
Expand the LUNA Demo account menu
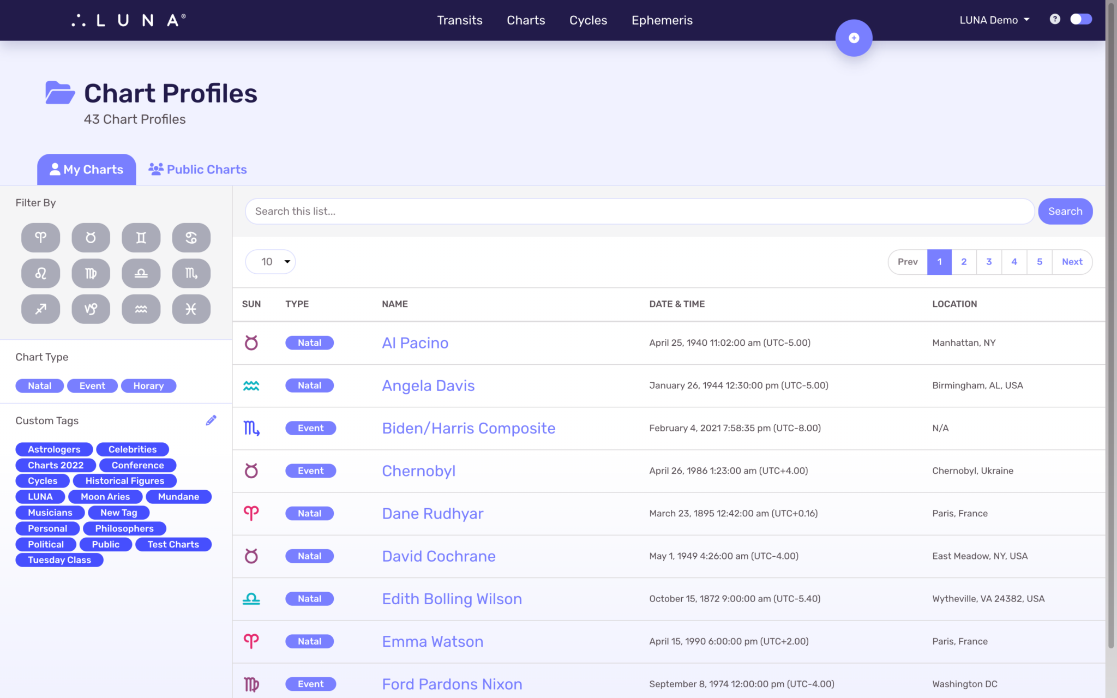994,20
